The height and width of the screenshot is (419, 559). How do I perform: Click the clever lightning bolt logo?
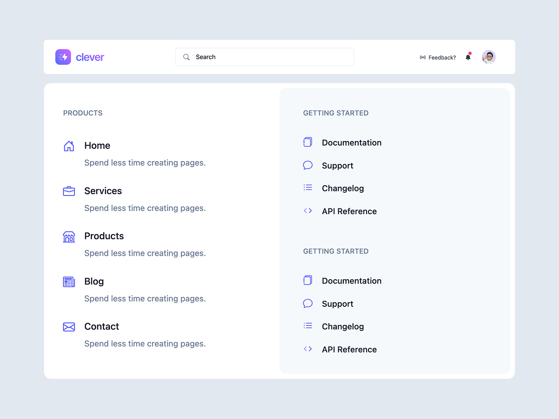pos(63,57)
